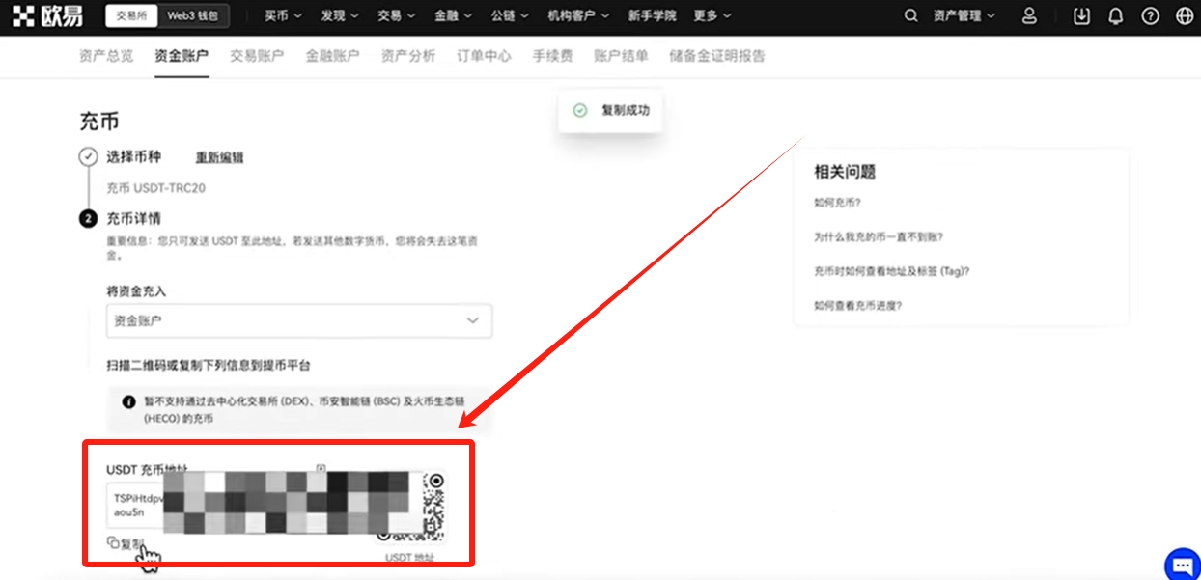
Task: Click the download app icon
Action: [1081, 16]
